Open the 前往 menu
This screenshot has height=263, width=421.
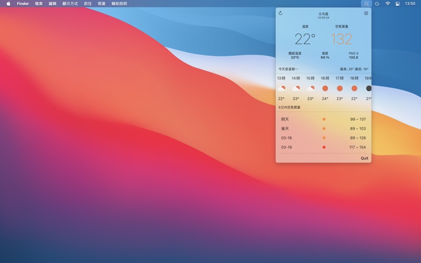88,4
